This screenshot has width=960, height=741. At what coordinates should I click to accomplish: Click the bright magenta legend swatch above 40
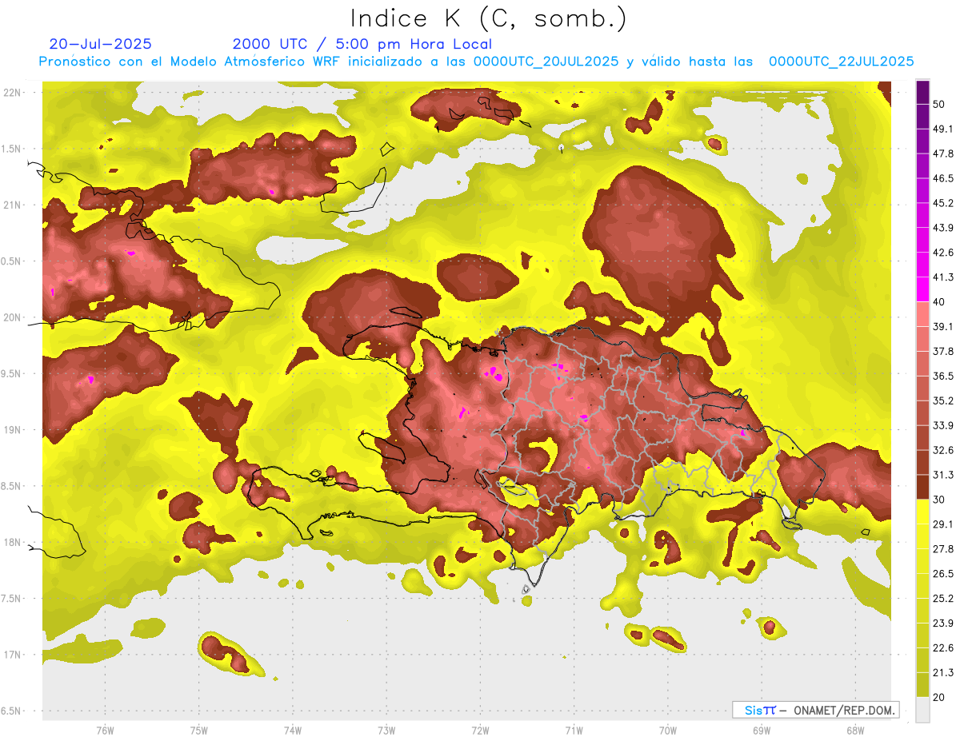tap(922, 289)
